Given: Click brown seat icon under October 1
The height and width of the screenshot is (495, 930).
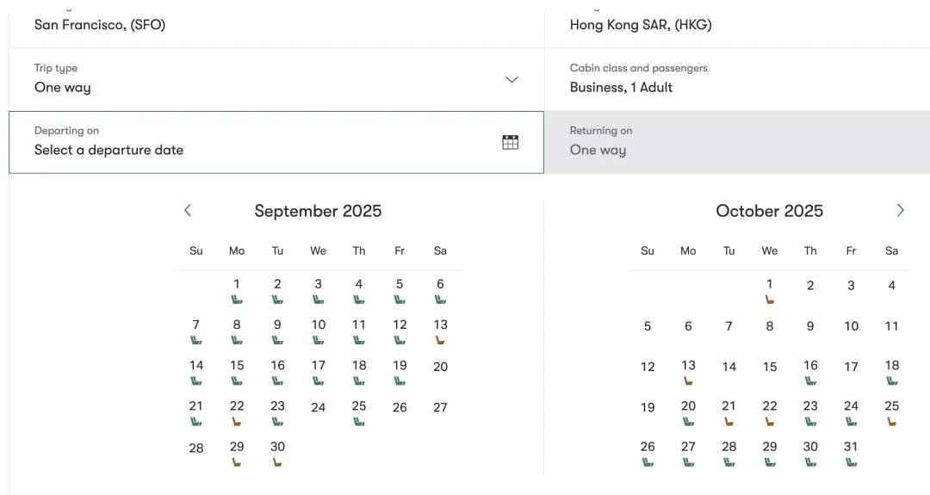Looking at the screenshot, I should coord(770,300).
